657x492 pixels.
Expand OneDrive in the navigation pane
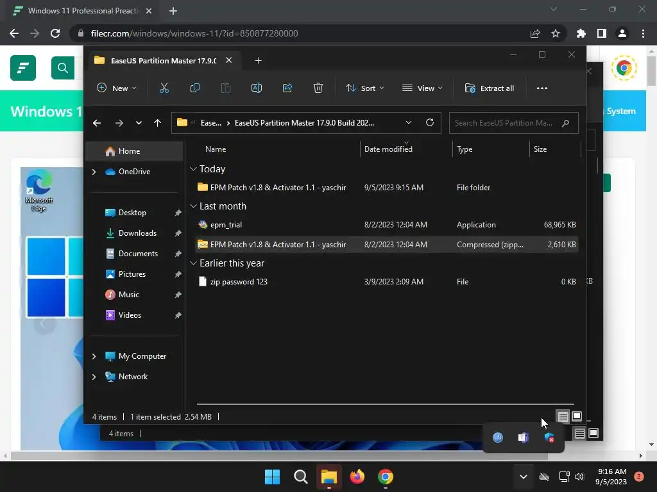[94, 172]
